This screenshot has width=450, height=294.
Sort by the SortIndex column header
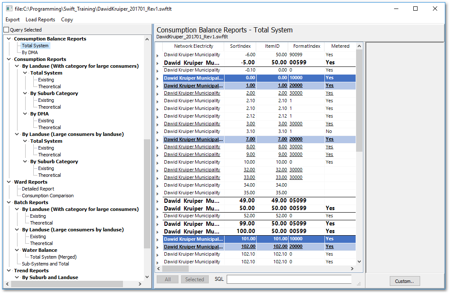point(240,46)
